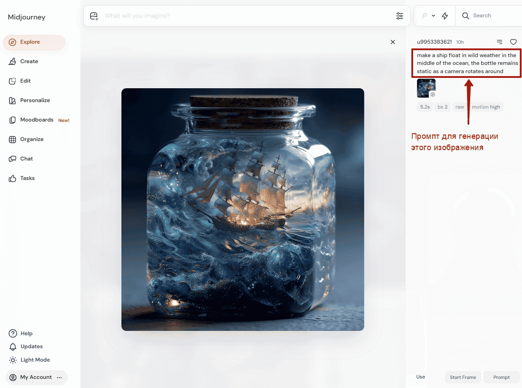Click the Help question mark icon
522x388 pixels.
[x=13, y=333]
